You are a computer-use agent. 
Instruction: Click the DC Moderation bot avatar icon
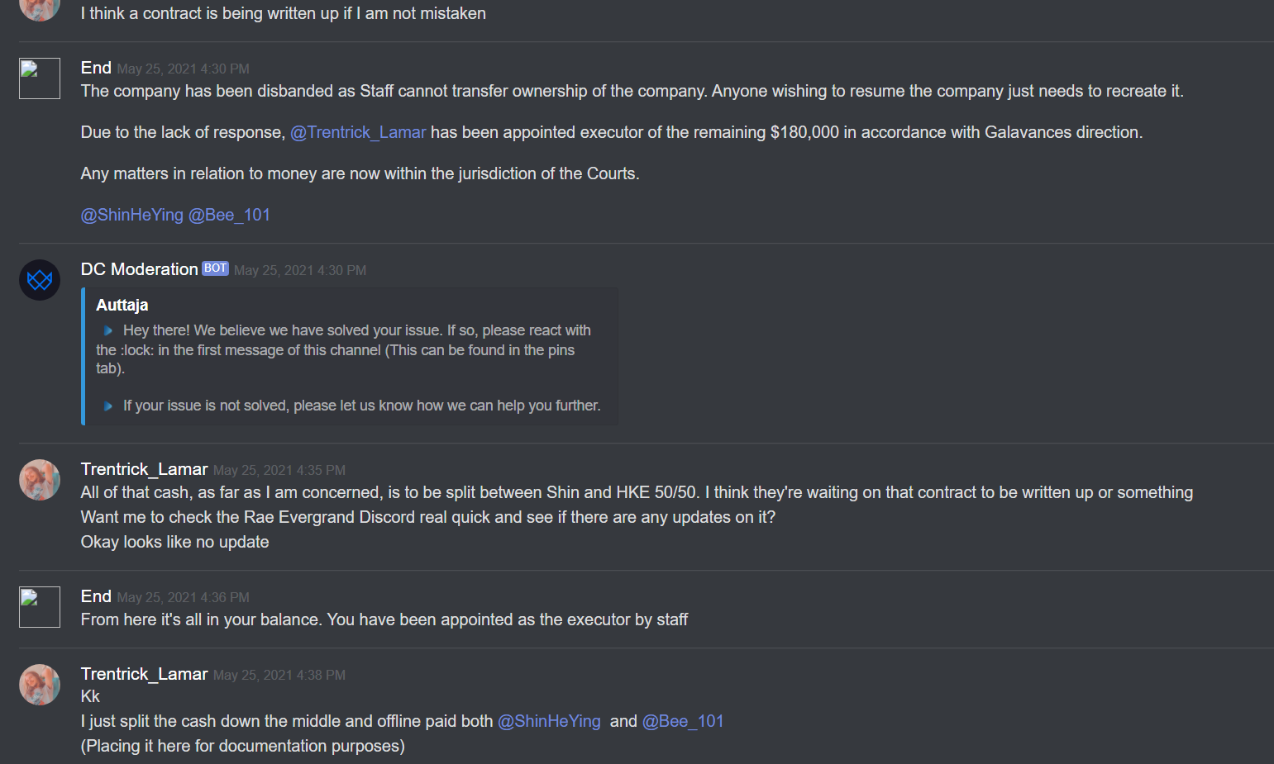click(40, 280)
